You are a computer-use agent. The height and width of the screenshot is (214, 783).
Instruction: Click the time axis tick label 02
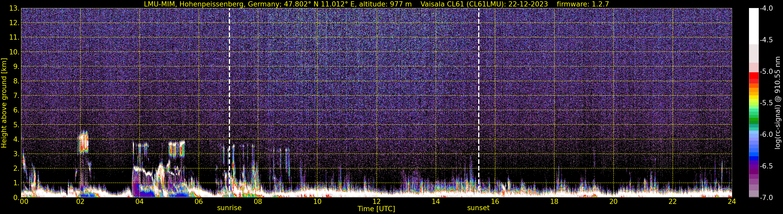click(x=80, y=202)
